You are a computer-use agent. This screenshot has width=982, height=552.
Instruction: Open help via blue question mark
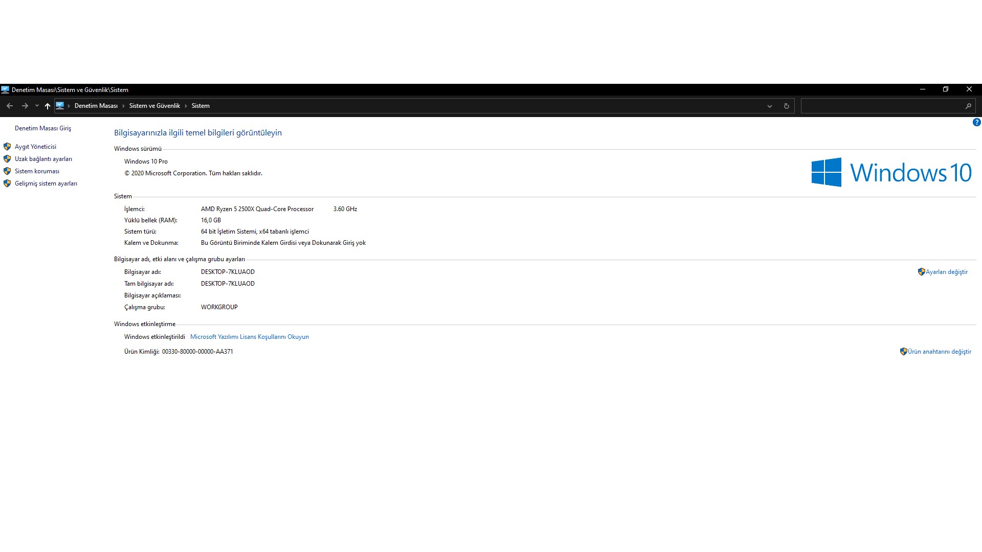[x=976, y=122]
